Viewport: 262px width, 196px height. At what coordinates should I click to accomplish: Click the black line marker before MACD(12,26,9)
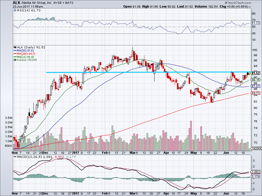15,157
